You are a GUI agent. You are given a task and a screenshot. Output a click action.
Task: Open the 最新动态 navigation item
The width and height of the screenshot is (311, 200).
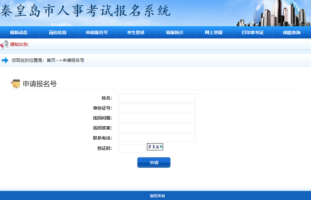coord(19,32)
